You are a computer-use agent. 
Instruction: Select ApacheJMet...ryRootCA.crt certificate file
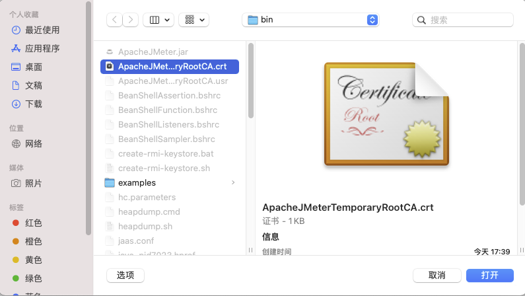click(170, 66)
